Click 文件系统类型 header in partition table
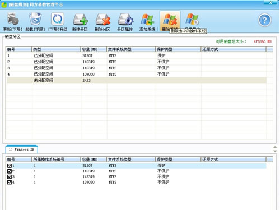The image size is (280, 210). [x=131, y=49]
